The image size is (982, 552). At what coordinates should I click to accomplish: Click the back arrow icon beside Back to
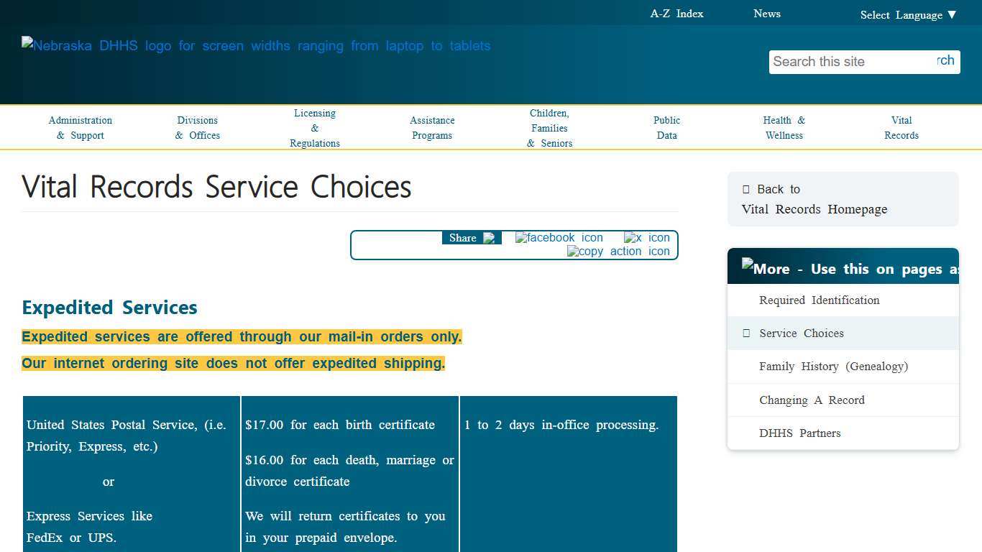coord(745,189)
